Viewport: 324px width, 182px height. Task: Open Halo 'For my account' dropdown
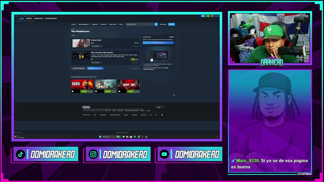click(x=96, y=62)
